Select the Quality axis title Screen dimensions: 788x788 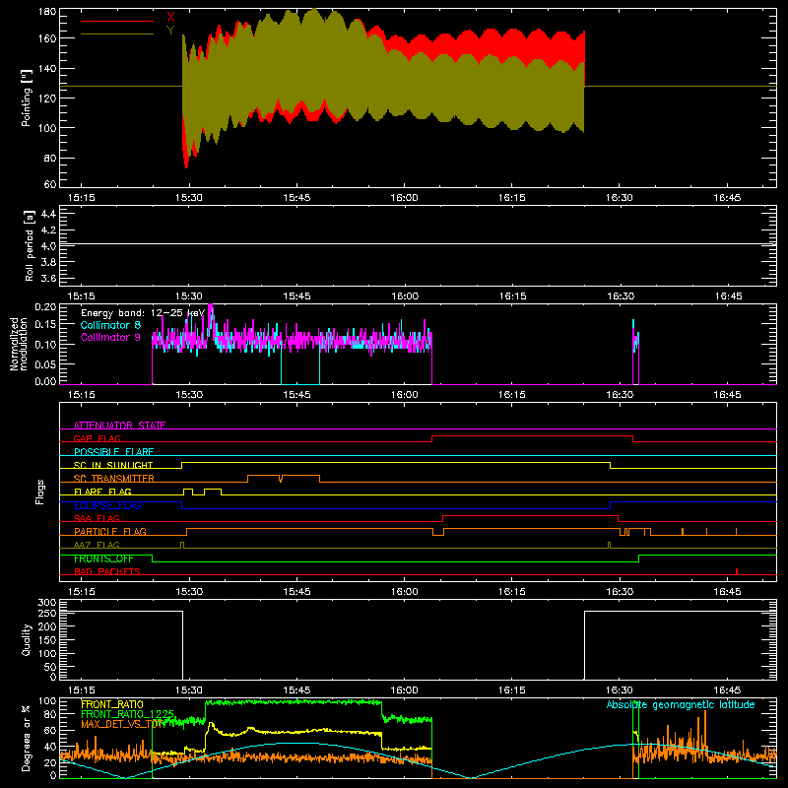point(27,639)
